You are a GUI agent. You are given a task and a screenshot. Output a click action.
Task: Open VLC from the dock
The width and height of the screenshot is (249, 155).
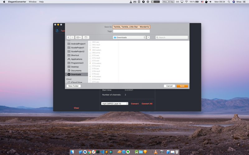156,152
